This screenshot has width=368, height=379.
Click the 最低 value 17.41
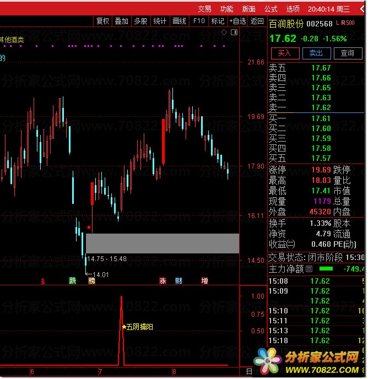[321, 191]
